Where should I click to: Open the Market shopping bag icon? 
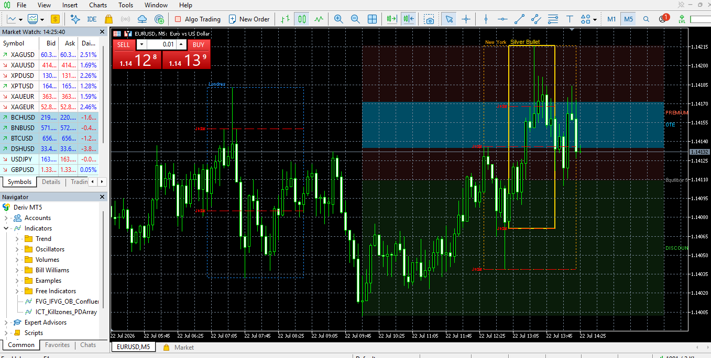(108, 19)
